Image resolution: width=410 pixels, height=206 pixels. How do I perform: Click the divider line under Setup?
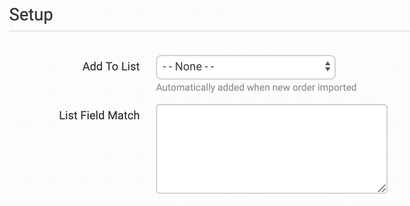(205, 32)
